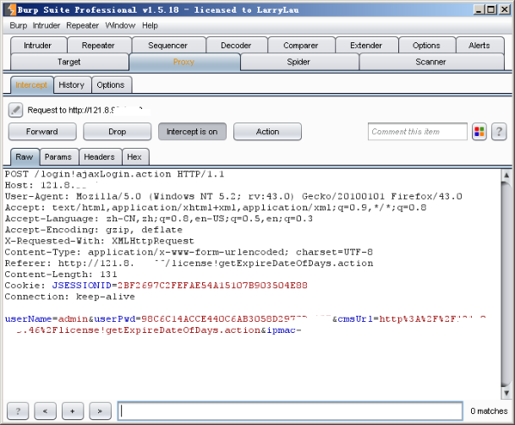Forward the intercepted request
Screen dimensions: 515x425
[42, 132]
